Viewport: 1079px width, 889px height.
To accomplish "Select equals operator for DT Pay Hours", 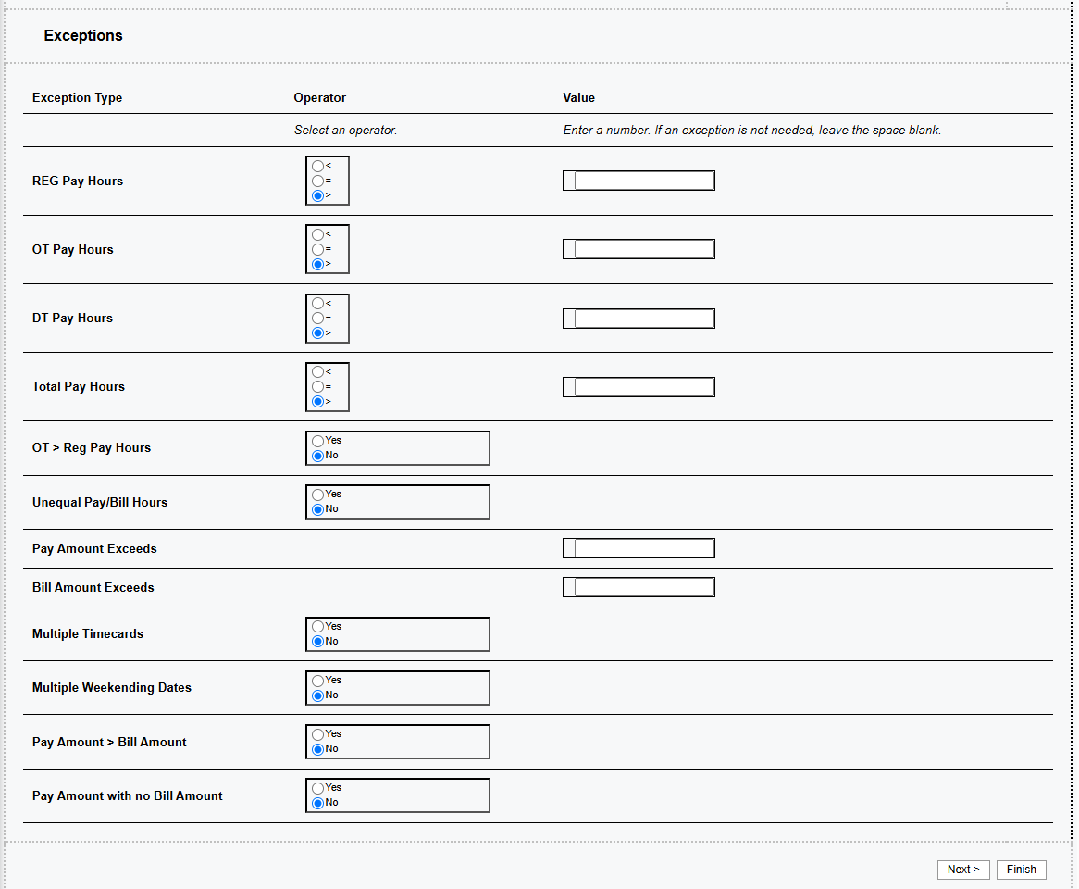I will point(318,319).
